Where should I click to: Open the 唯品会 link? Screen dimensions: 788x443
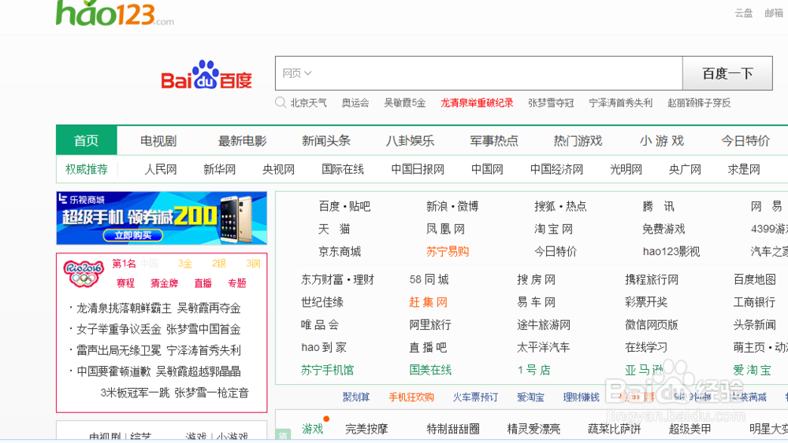(320, 325)
